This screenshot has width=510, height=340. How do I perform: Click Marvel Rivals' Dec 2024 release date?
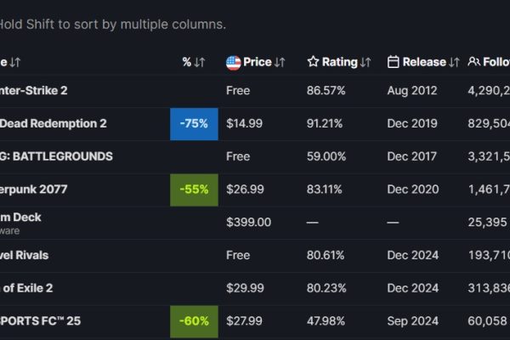[413, 255]
